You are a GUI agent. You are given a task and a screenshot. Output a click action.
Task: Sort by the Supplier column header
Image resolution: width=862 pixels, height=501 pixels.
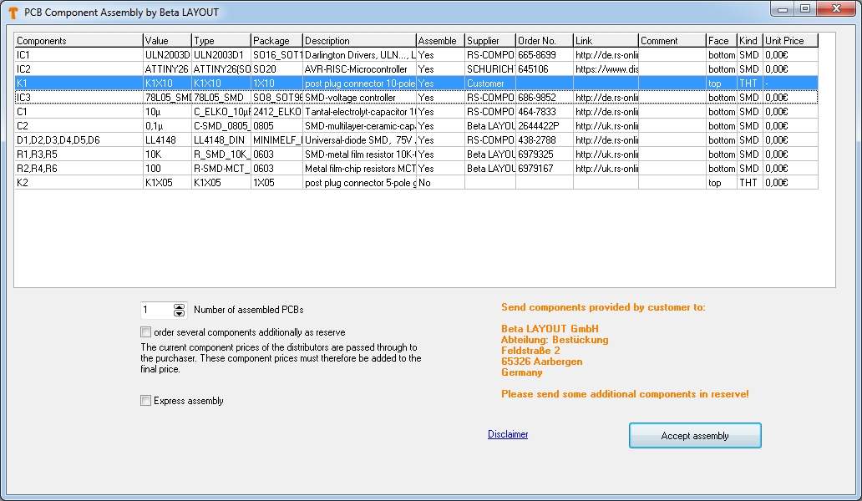pos(489,41)
